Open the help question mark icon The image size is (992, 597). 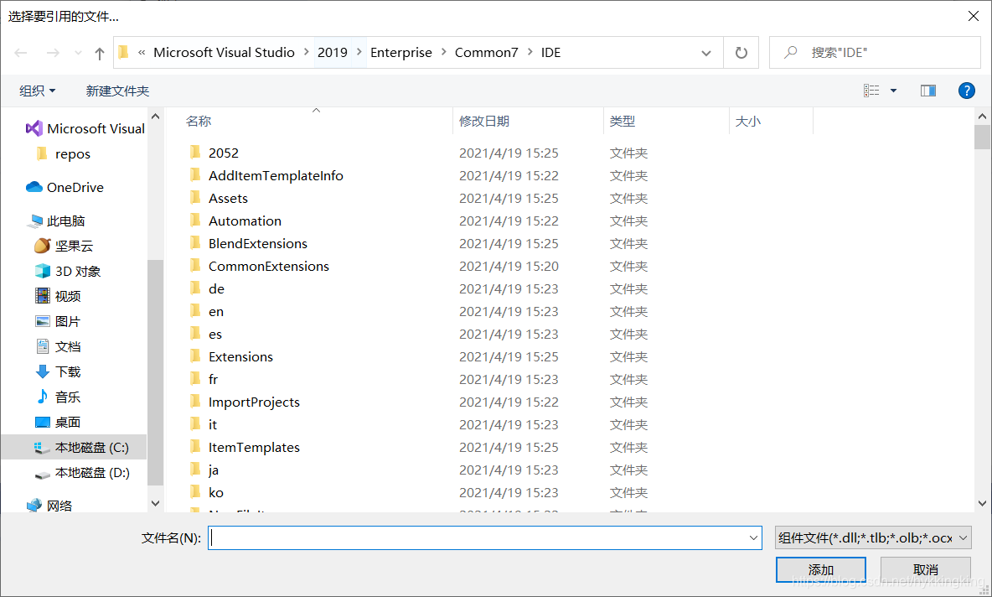coord(966,91)
